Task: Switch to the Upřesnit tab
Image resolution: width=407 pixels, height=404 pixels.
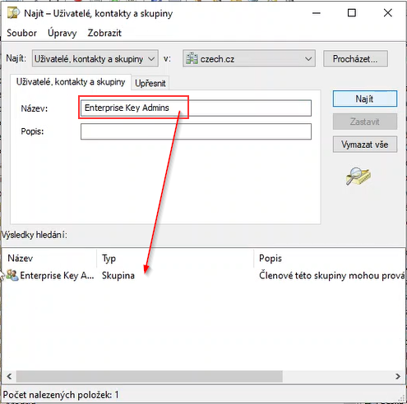Action: click(150, 83)
